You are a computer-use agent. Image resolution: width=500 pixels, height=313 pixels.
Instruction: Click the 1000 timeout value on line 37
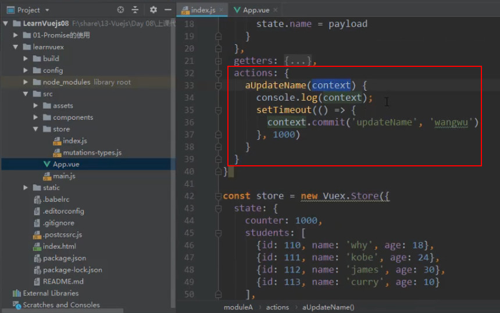click(x=284, y=134)
